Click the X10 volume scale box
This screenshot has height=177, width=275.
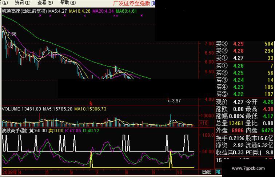click(203, 123)
